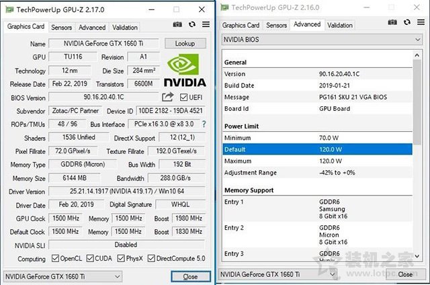Screen dimensions: 430x285
Task: Click the Name field NVIDIA GeForce GTX 1660 Ti
Action: click(x=103, y=43)
